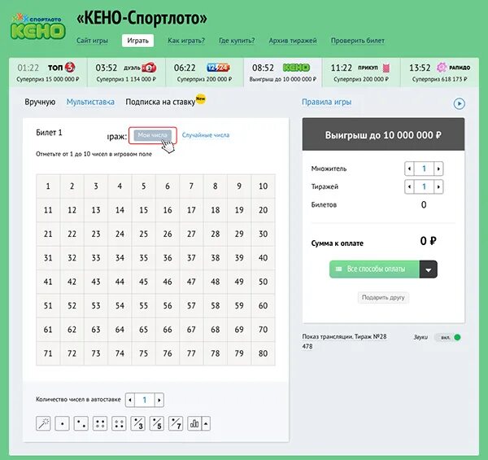Select the Рапидо lottery at 13:52
This screenshot has width=488, height=460.
click(x=439, y=72)
